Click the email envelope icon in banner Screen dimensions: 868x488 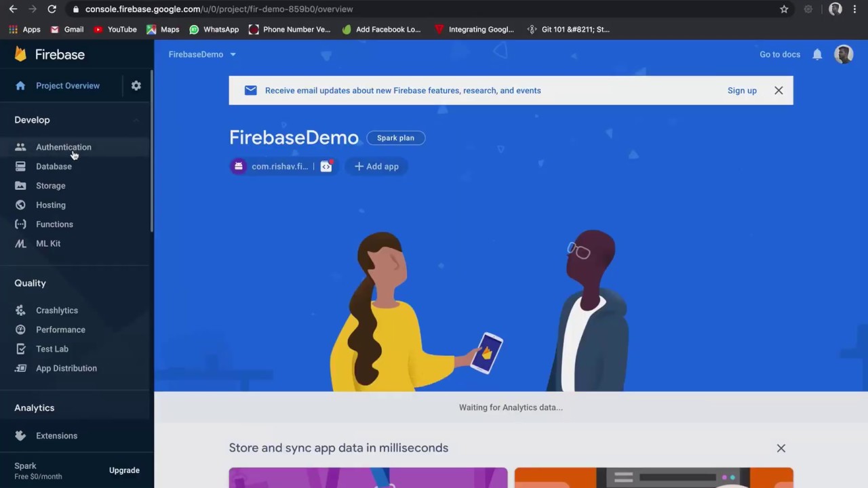pyautogui.click(x=250, y=90)
